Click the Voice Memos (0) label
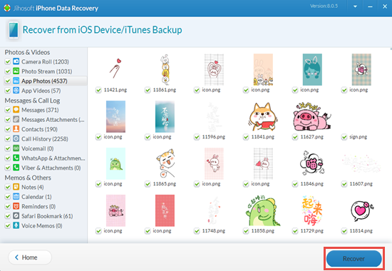The image size is (392, 271). [x=42, y=225]
